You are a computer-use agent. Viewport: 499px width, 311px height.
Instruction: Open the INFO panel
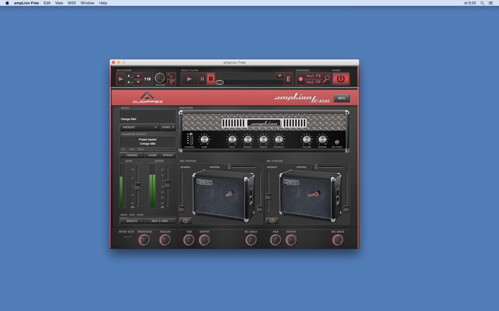click(x=341, y=98)
